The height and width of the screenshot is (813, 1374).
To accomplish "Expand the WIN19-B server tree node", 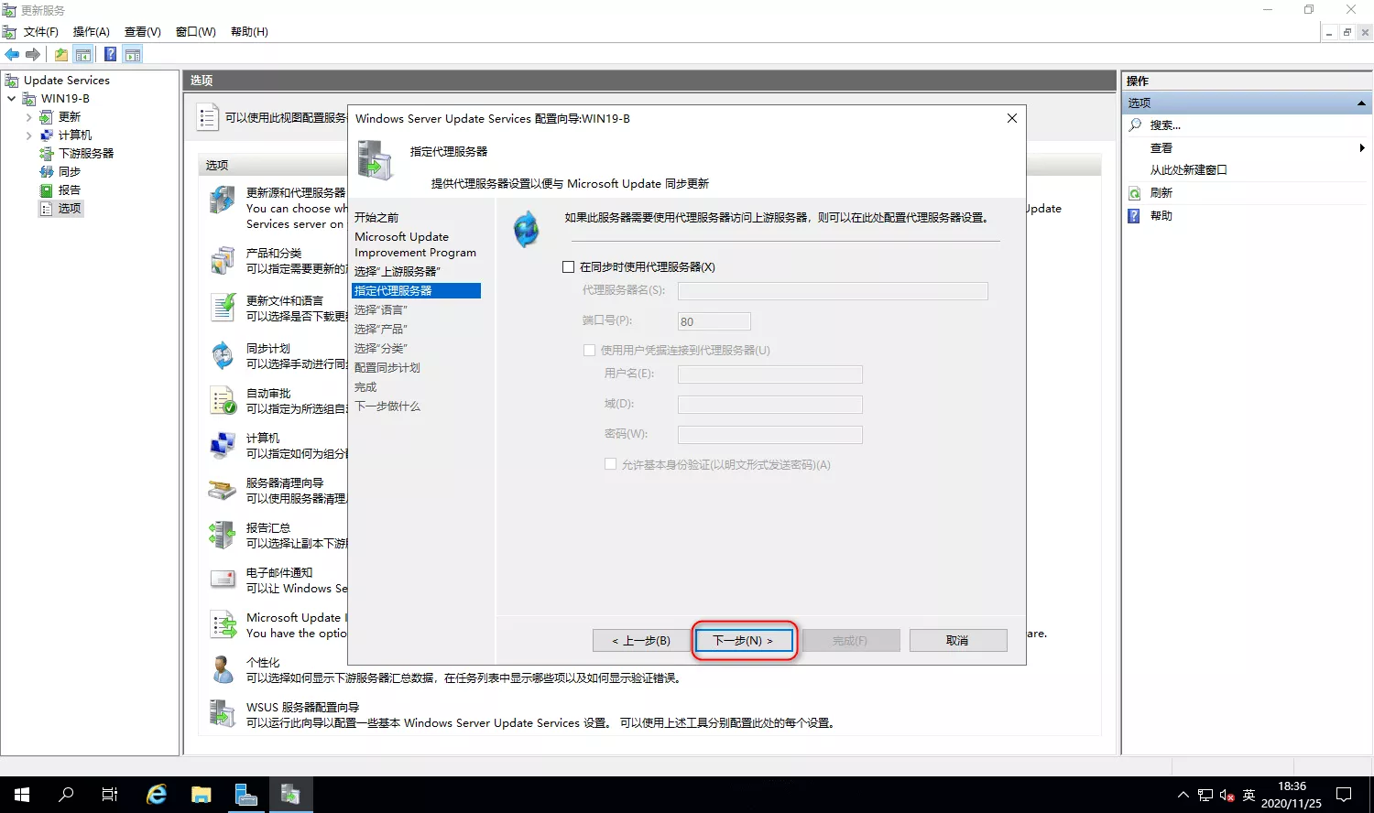I will point(11,99).
